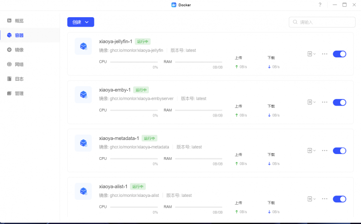This screenshot has height=224, width=361.
Task: Maximize the Docker window
Action: (x=344, y=5)
